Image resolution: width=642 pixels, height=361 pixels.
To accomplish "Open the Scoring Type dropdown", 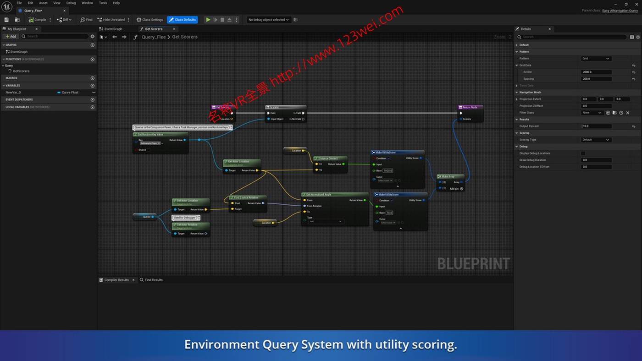I will (x=596, y=140).
